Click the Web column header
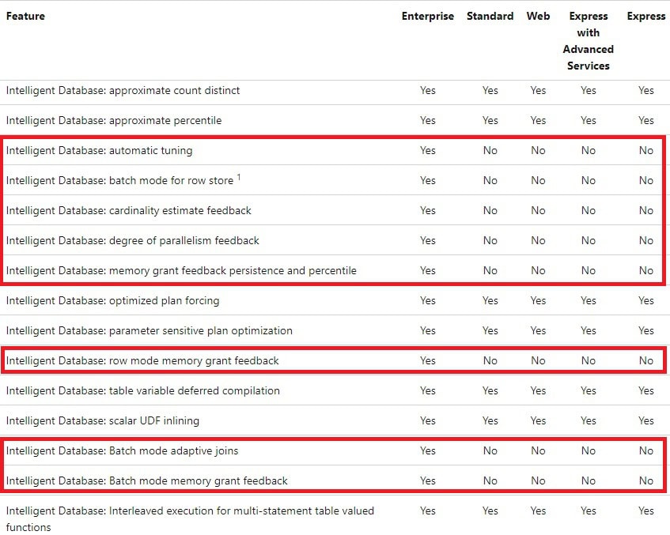The width and height of the screenshot is (670, 535). click(x=538, y=17)
